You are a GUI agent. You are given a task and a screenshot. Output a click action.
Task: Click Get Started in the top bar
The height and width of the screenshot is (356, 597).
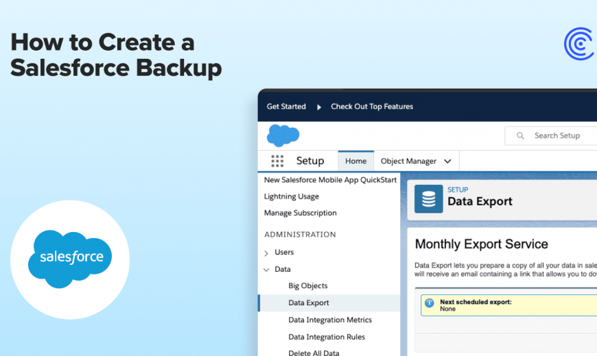tap(286, 106)
